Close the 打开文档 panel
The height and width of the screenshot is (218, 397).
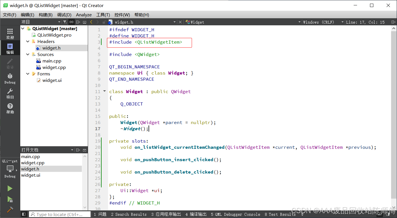pos(84,150)
